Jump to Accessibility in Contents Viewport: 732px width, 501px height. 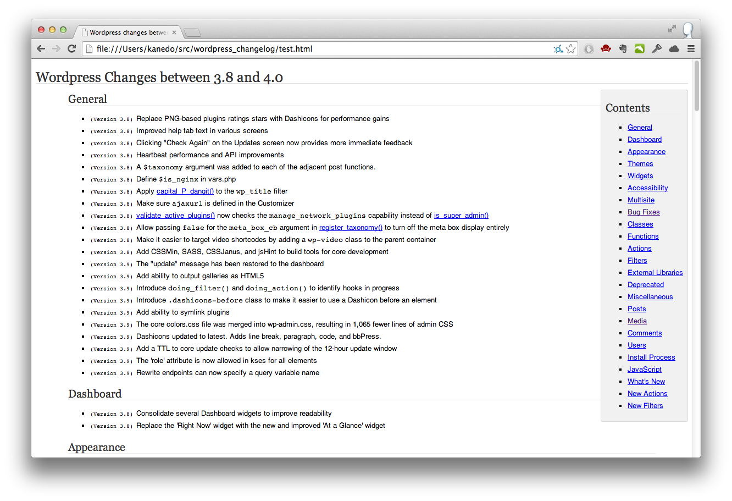tap(648, 188)
